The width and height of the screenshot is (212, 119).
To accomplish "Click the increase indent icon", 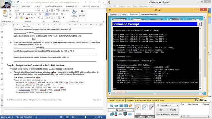I will (x=68, y=10).
